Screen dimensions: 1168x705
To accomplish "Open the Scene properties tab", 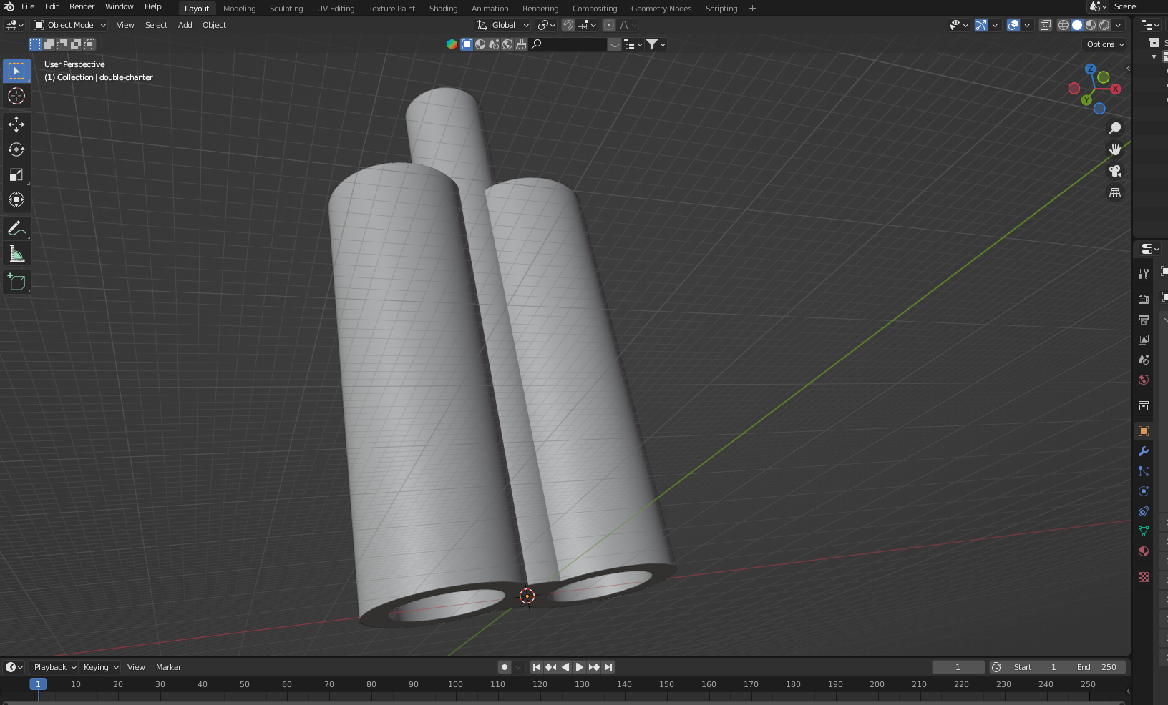I will 1144,359.
